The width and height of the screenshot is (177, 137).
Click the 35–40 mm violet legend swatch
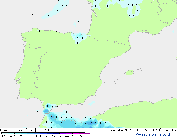pyautogui.click(x=69, y=133)
